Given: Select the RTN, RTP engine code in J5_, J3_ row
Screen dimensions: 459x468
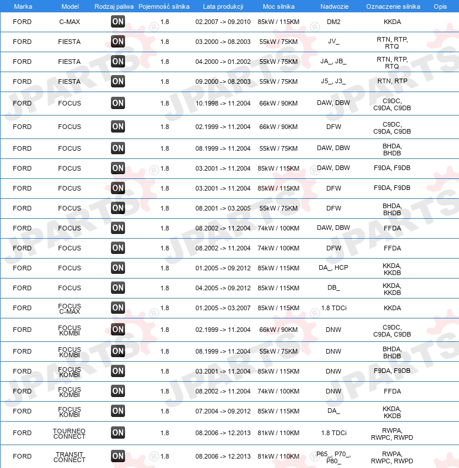Looking at the screenshot, I should point(393,81).
